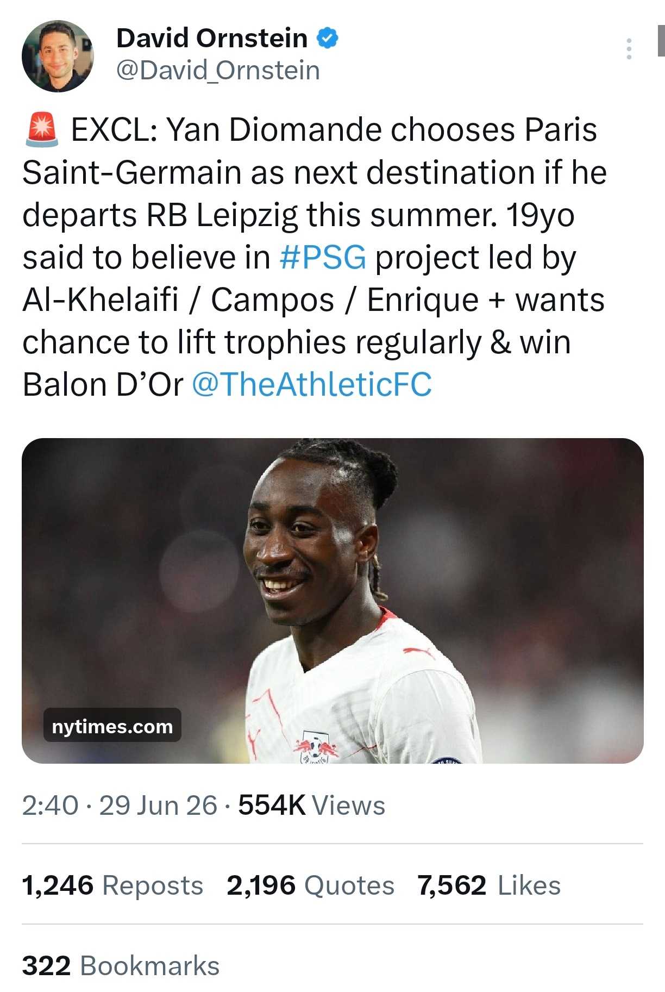The width and height of the screenshot is (665, 992).
Task: Open the @TheAthleticFC mention
Action: (x=312, y=385)
